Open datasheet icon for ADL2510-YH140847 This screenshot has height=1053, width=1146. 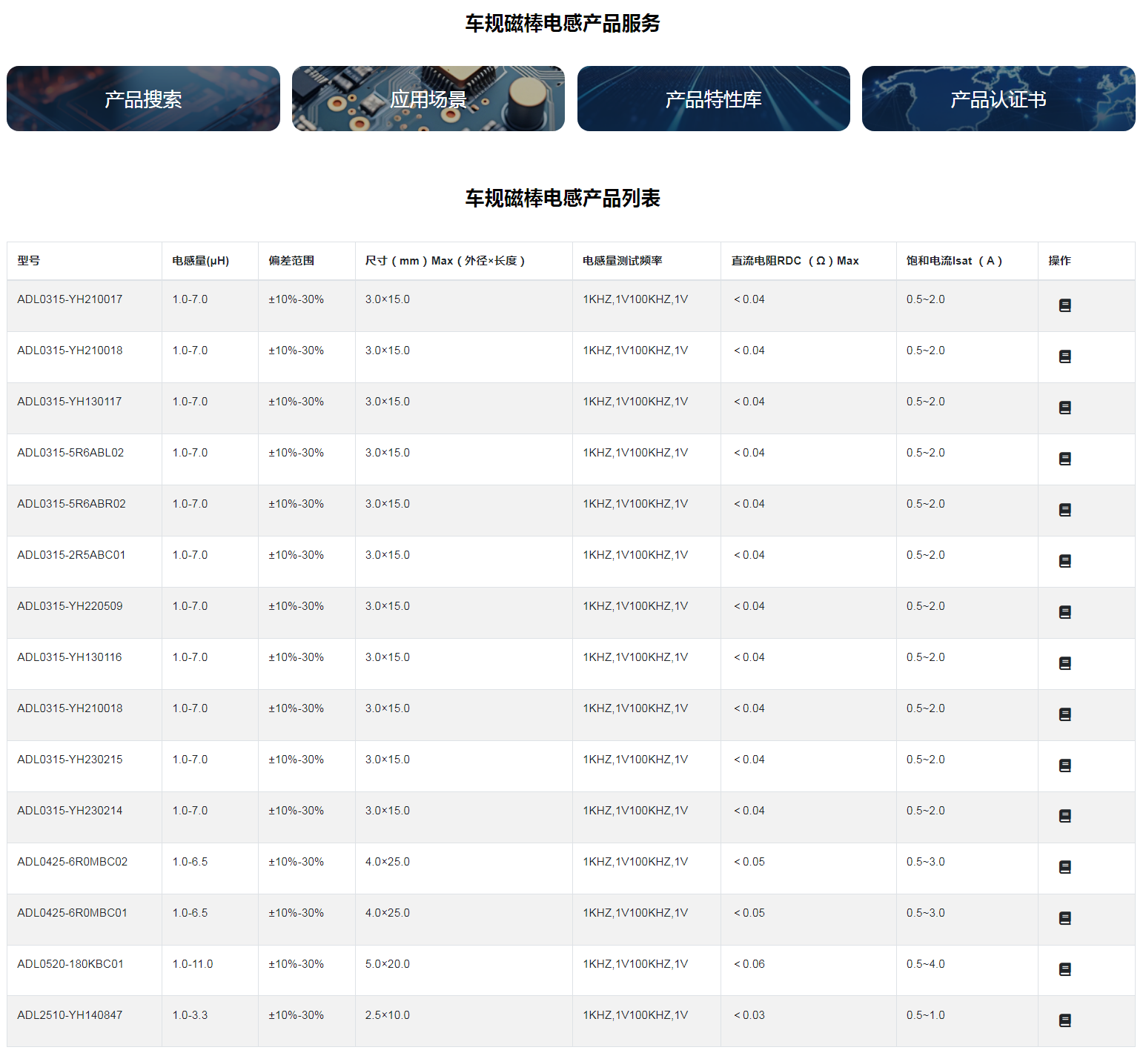coord(1064,1020)
